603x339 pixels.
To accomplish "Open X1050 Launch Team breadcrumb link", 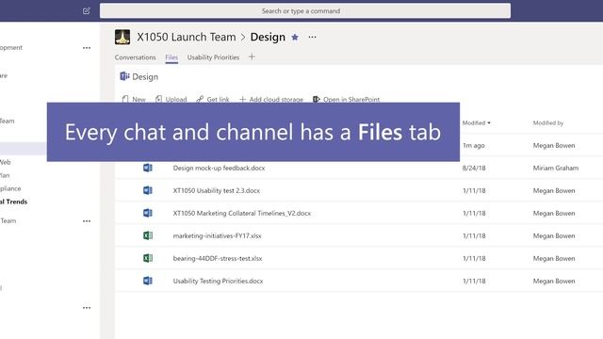I will 187,37.
